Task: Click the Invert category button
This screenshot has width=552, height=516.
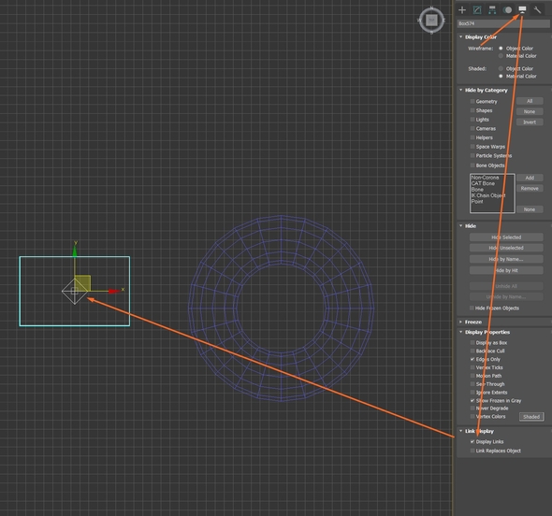Action: pyautogui.click(x=530, y=122)
